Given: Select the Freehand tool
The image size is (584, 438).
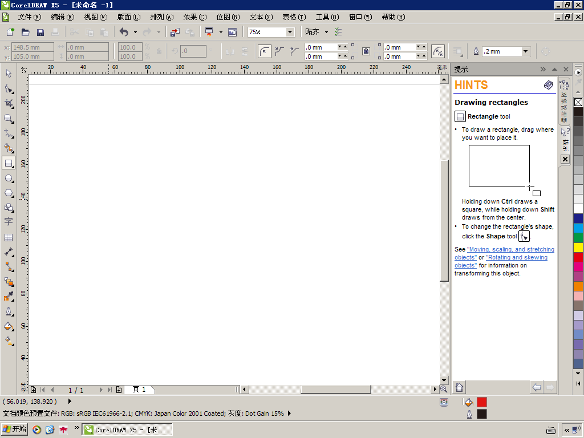Looking at the screenshot, I should click(x=9, y=133).
